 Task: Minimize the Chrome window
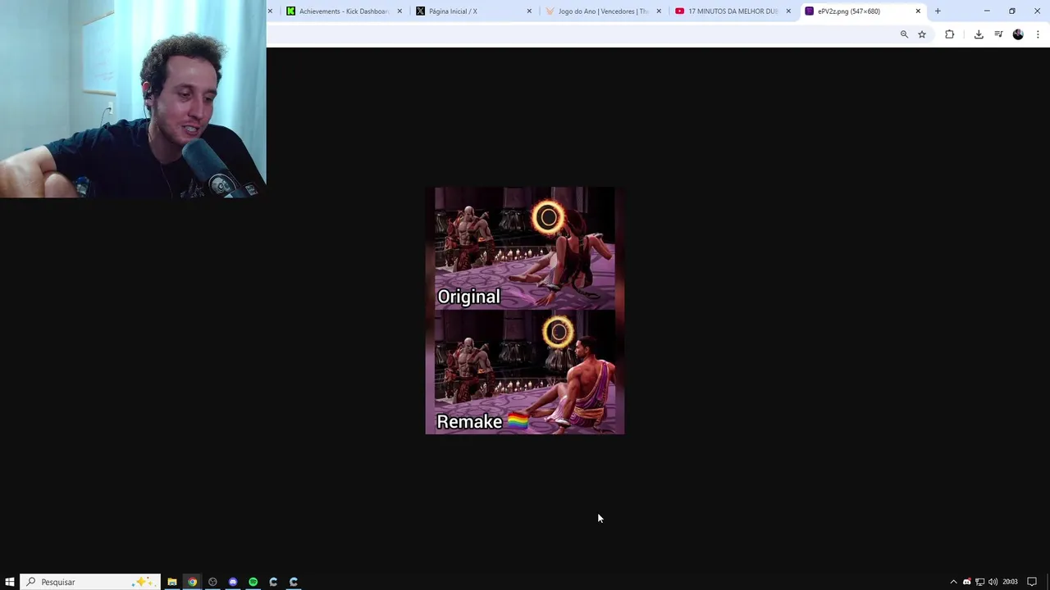pyautogui.click(x=987, y=11)
